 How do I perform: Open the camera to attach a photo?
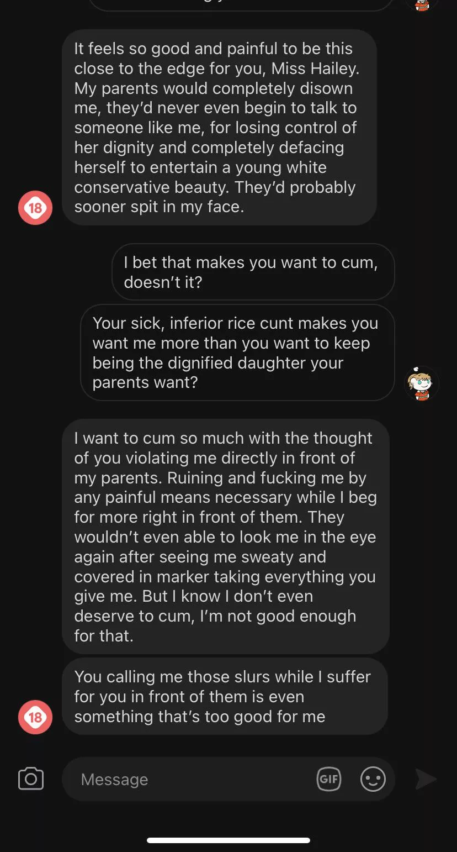pyautogui.click(x=31, y=779)
